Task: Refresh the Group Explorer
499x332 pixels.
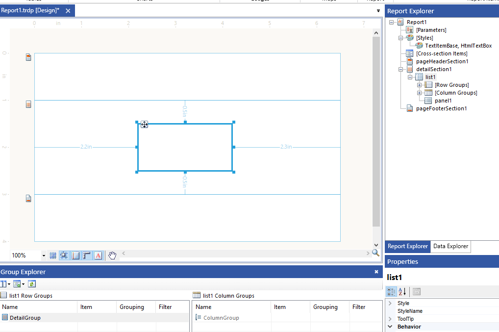Action: click(x=31, y=284)
